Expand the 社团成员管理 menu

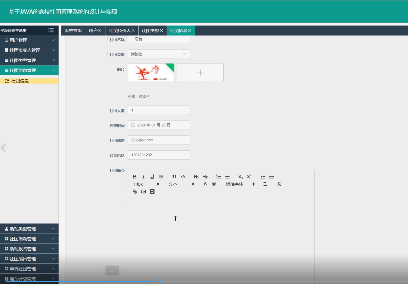click(29, 259)
